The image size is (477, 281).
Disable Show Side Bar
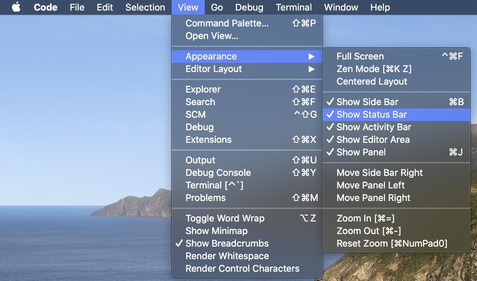367,102
